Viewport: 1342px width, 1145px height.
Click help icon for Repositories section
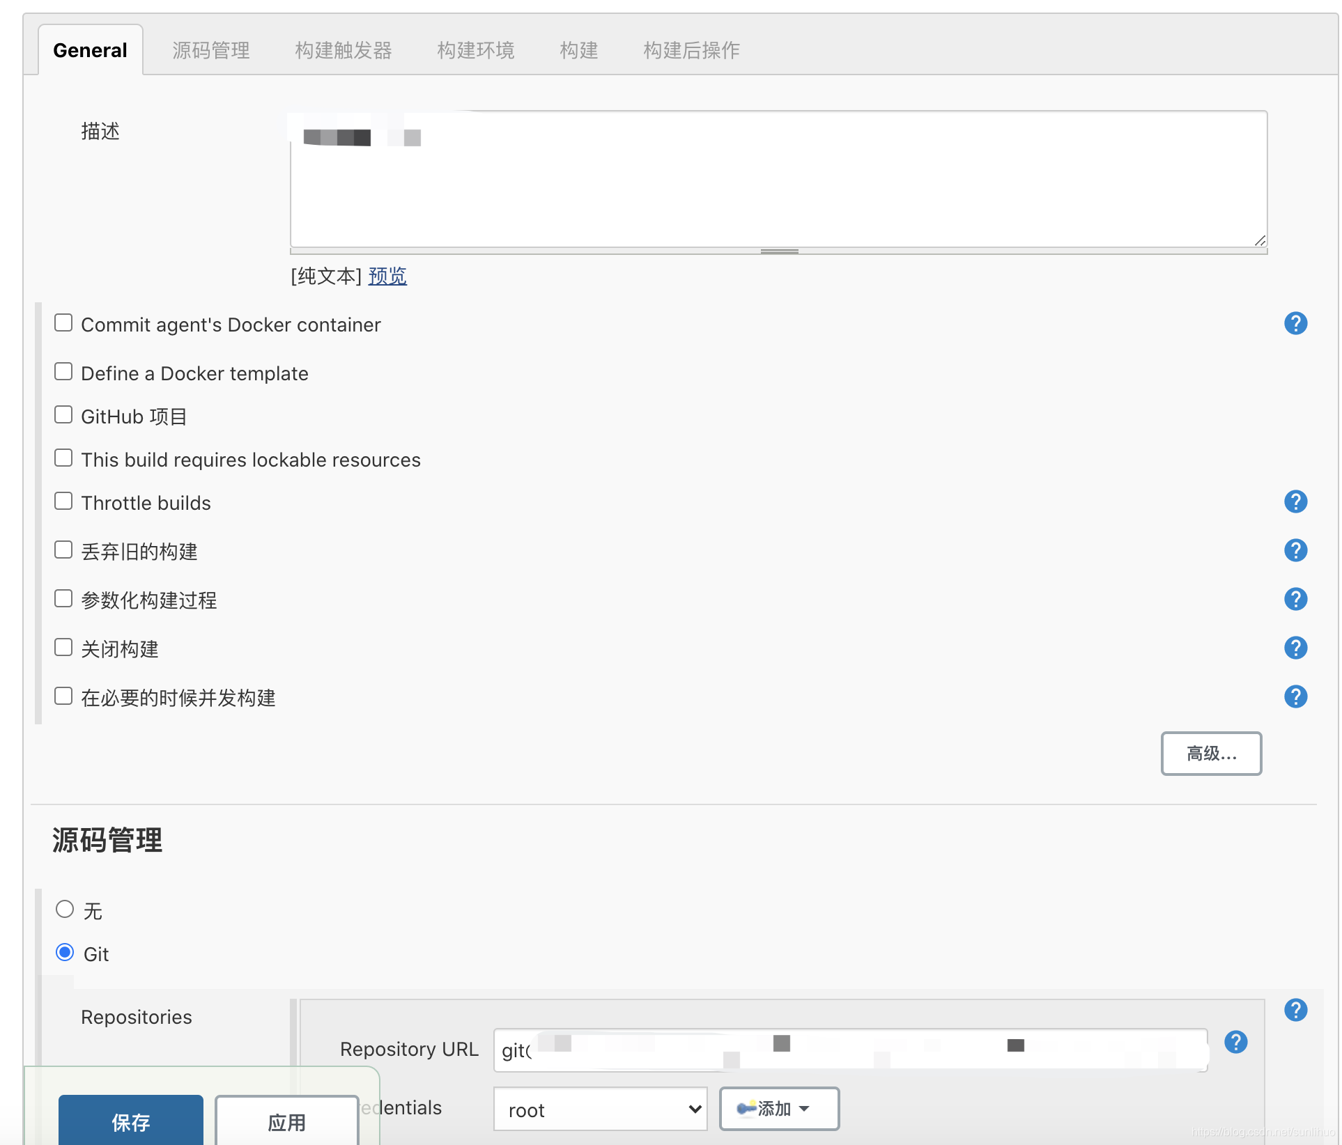pyautogui.click(x=1295, y=1010)
